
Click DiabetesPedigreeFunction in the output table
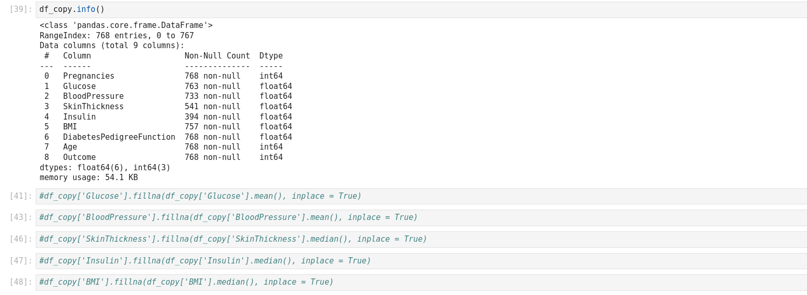coord(119,137)
